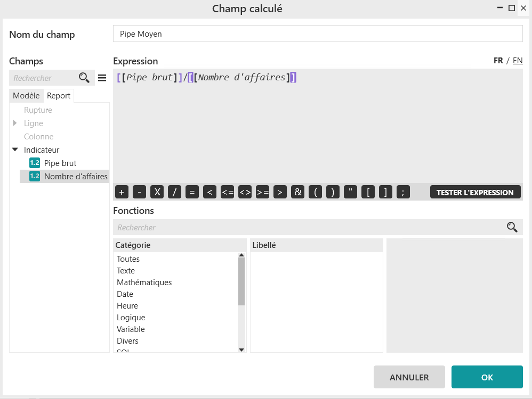Click the Nom du champ input field
Screen dimensions: 532x399
(x=318, y=34)
